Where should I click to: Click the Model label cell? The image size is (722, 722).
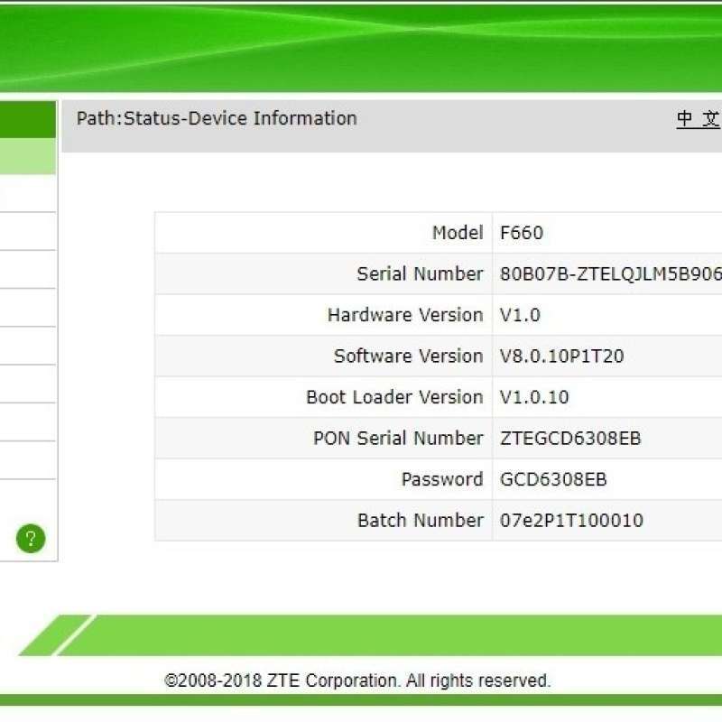[457, 233]
